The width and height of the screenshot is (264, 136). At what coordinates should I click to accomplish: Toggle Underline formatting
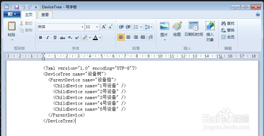[55, 38]
